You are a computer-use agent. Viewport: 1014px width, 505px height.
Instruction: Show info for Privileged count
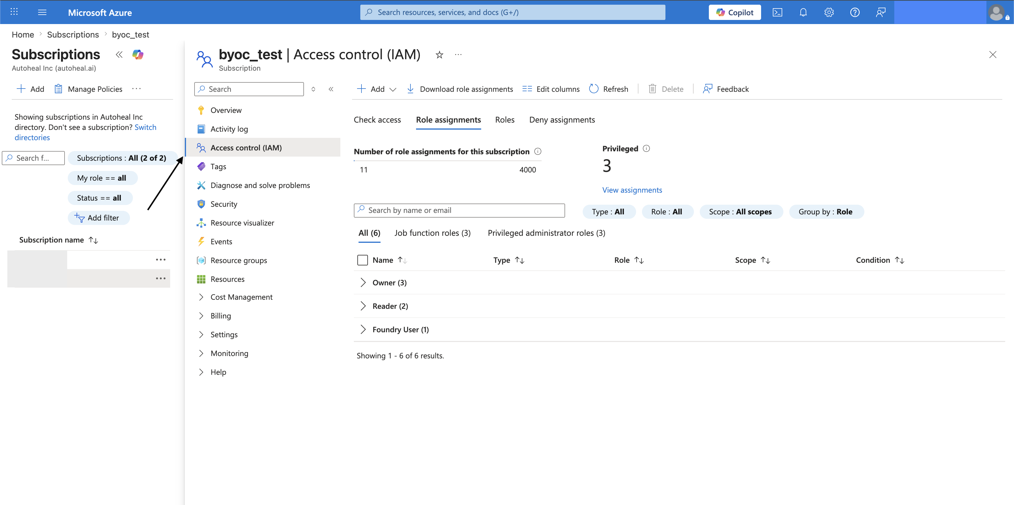pyautogui.click(x=646, y=148)
